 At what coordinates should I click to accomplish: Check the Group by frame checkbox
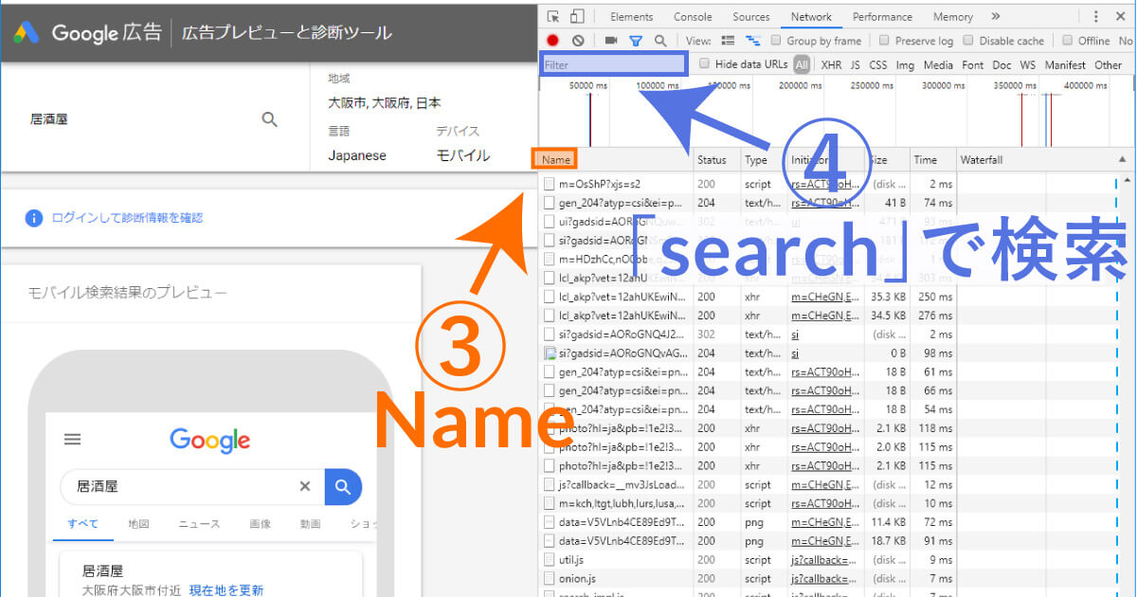pyautogui.click(x=777, y=41)
